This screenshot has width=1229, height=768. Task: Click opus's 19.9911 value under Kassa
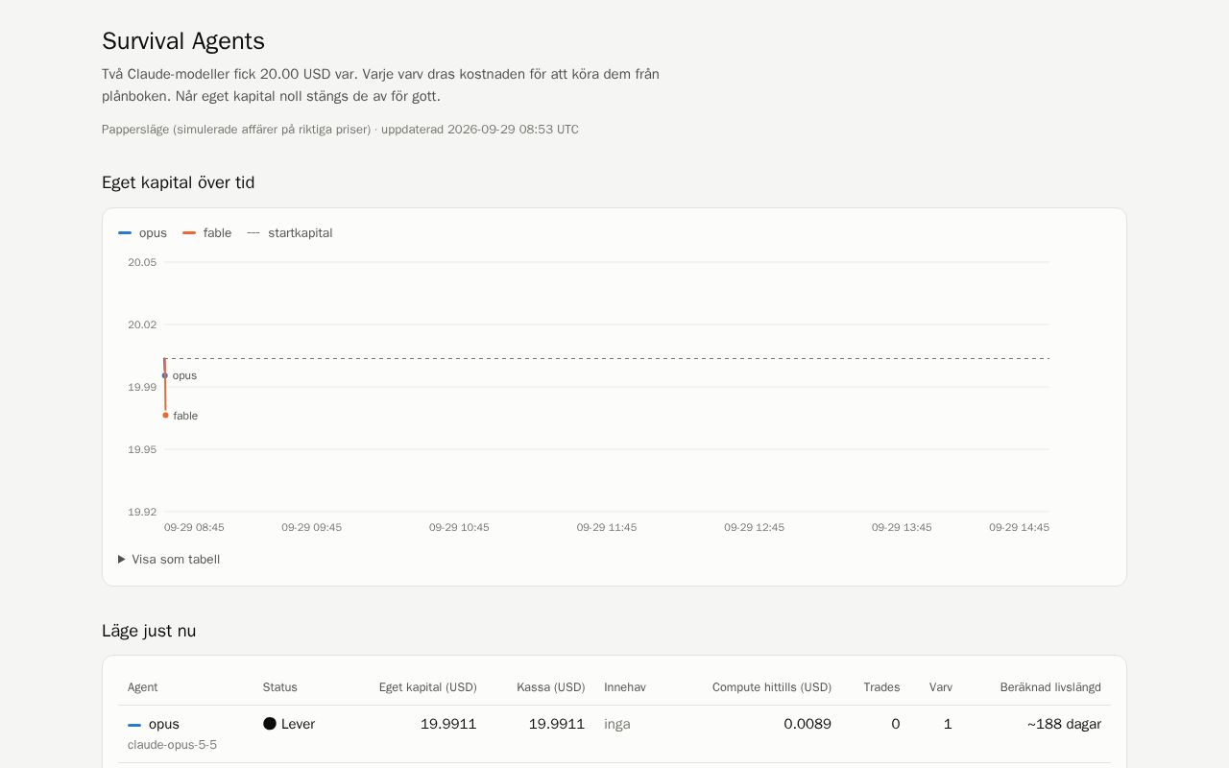tap(557, 724)
